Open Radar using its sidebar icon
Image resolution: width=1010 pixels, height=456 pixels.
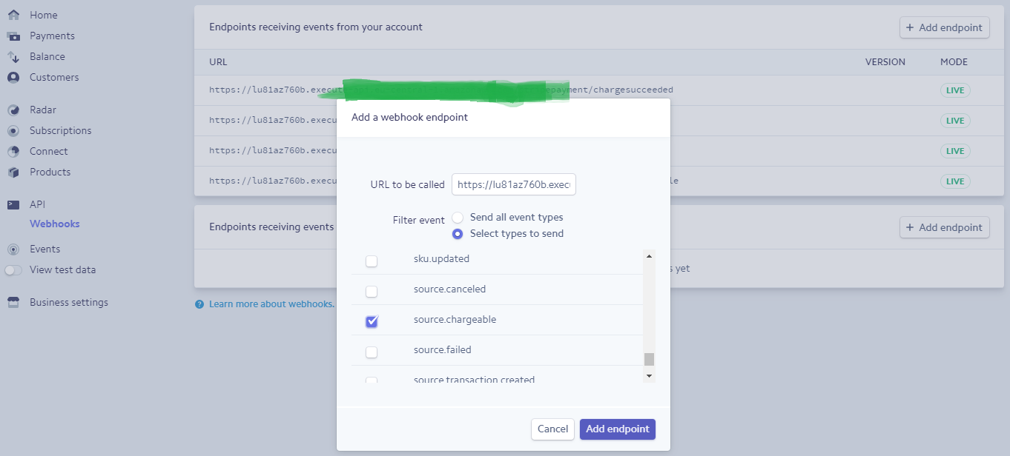click(13, 110)
